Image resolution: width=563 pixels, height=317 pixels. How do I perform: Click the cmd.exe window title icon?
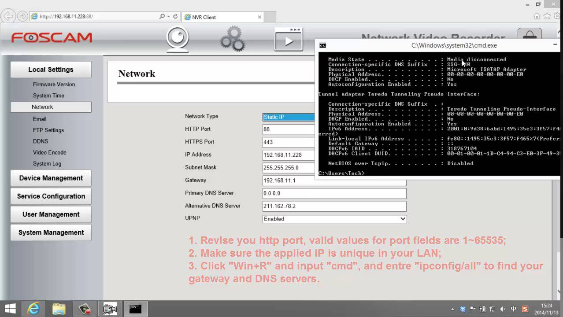coord(323,45)
